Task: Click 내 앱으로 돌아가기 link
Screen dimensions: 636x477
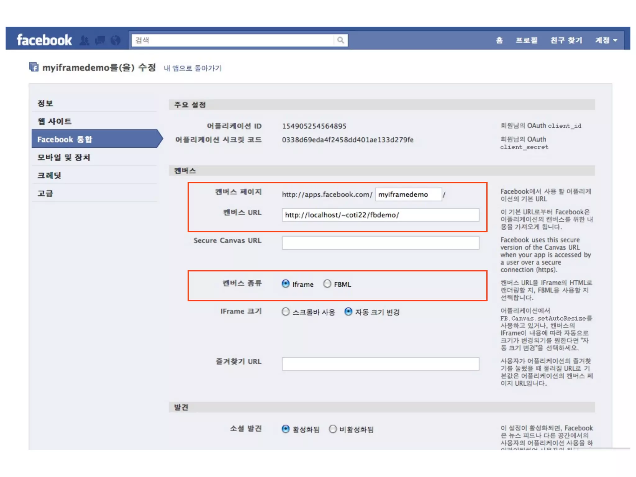Action: [192, 68]
